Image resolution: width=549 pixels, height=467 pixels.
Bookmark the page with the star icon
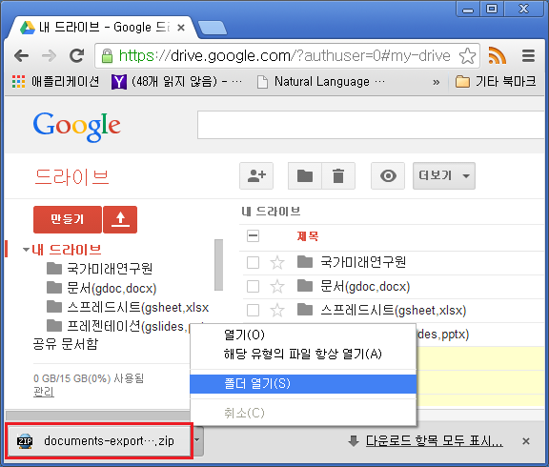pyautogui.click(x=467, y=55)
